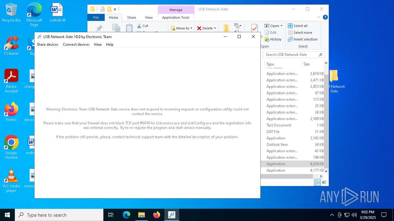Click the Edit button in the ribbon
This screenshot has width=394, height=221.
(x=270, y=33)
